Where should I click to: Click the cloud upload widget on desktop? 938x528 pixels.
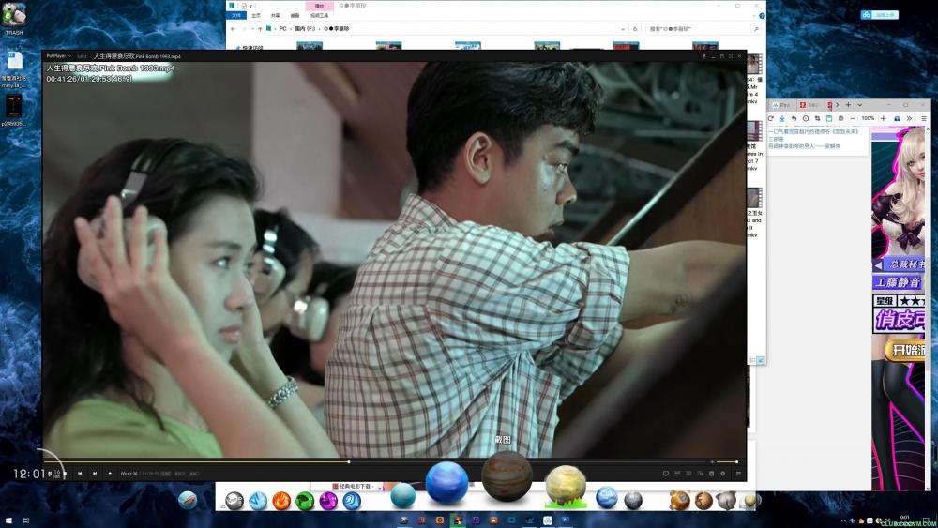[880, 15]
